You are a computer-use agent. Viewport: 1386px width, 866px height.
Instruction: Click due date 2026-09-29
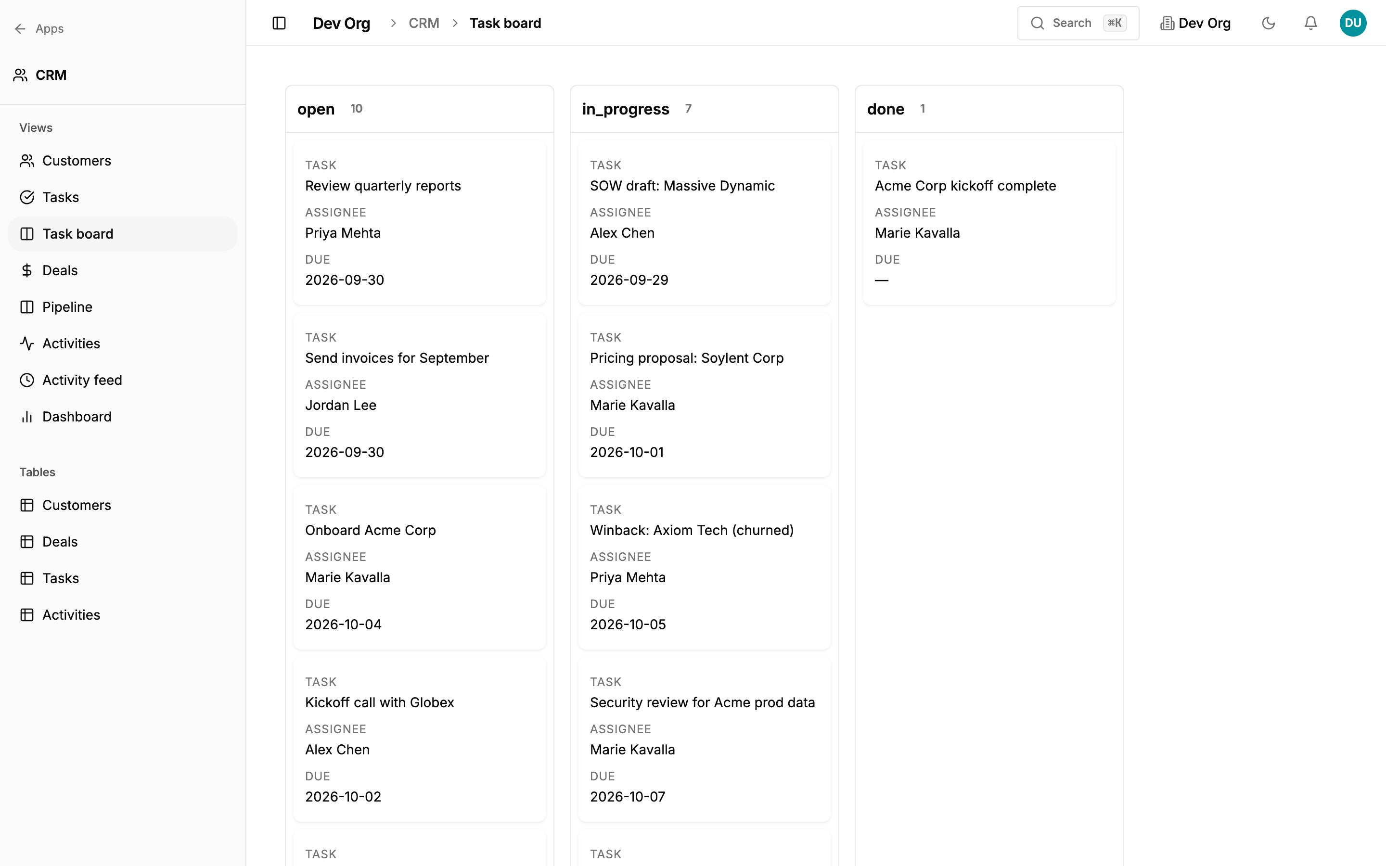(x=629, y=280)
